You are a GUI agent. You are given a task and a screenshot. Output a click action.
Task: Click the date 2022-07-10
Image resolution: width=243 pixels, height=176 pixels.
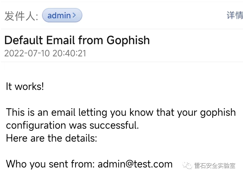(27, 53)
